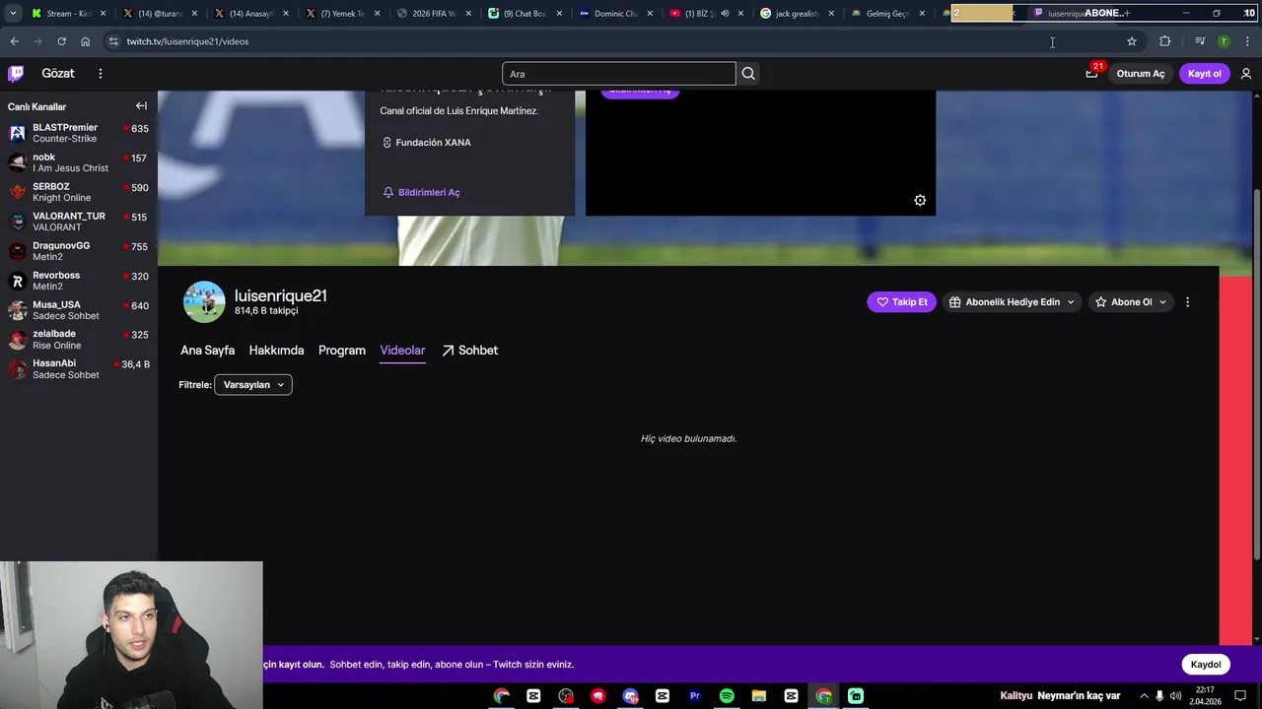The width and height of the screenshot is (1262, 709).
Task: Select the Videolar tab
Action: 402,351
